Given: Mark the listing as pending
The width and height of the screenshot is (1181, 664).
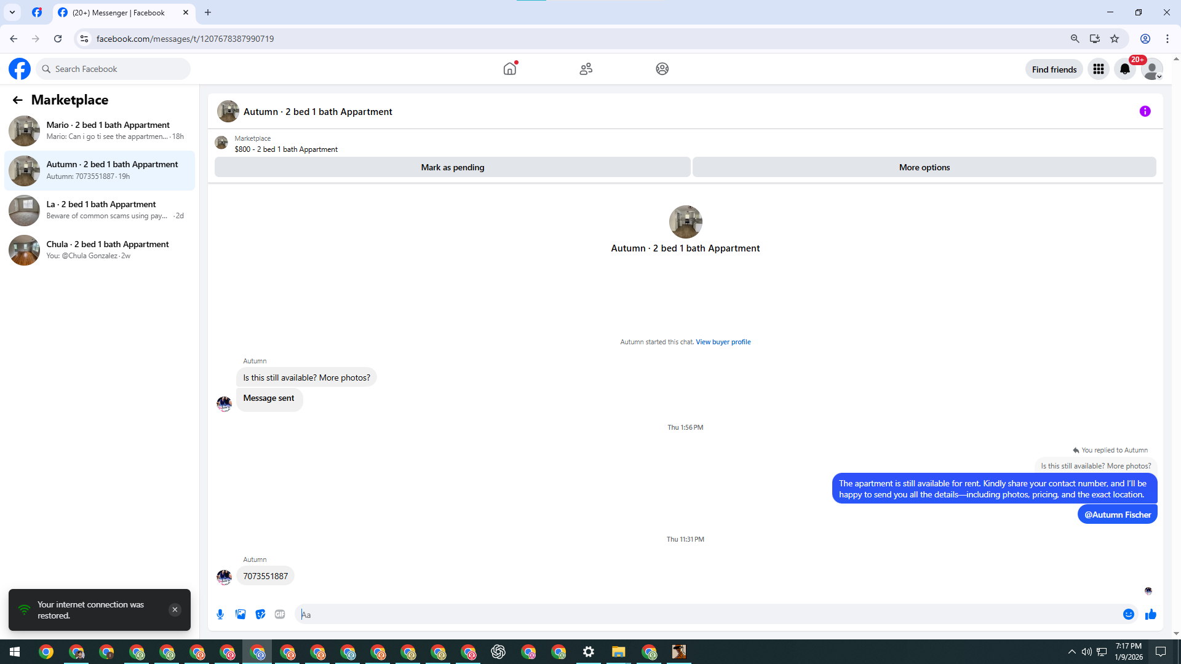Looking at the screenshot, I should point(452,167).
